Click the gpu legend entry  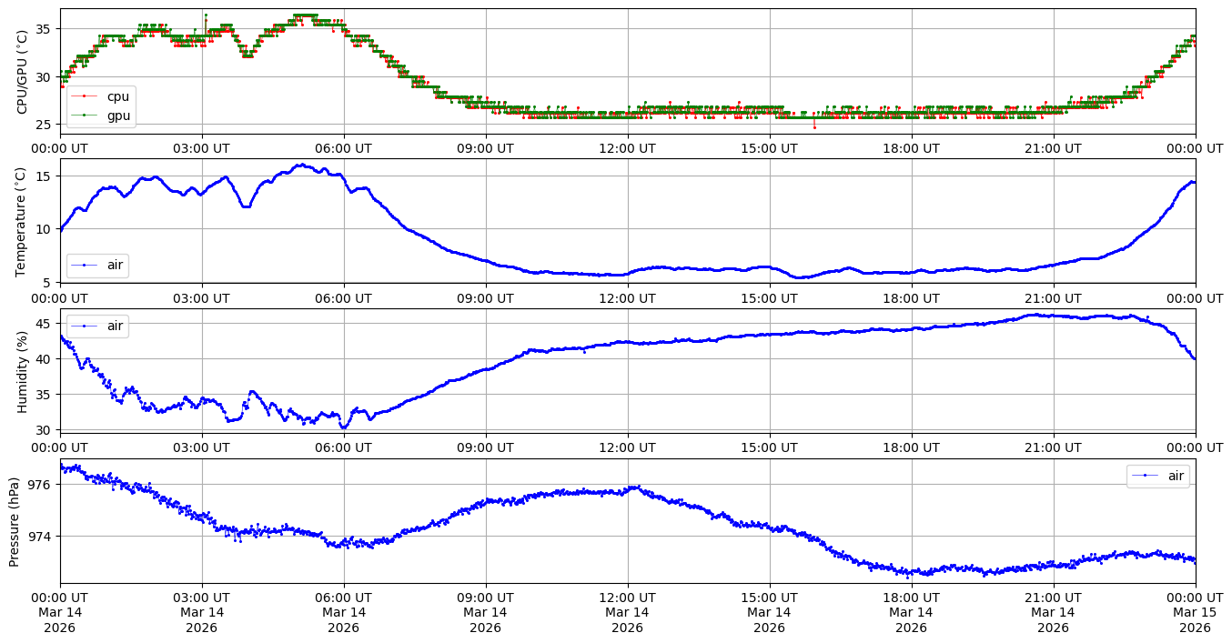point(117,116)
